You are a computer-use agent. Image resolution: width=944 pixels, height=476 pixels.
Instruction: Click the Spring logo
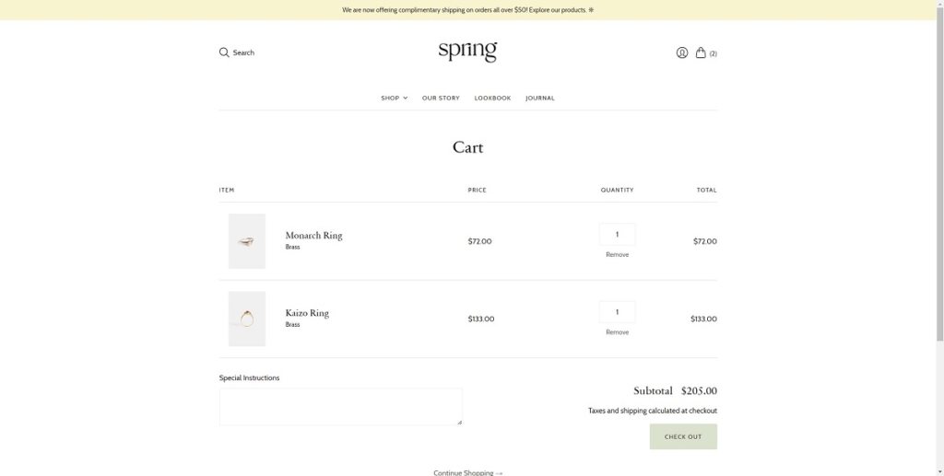pos(467,52)
